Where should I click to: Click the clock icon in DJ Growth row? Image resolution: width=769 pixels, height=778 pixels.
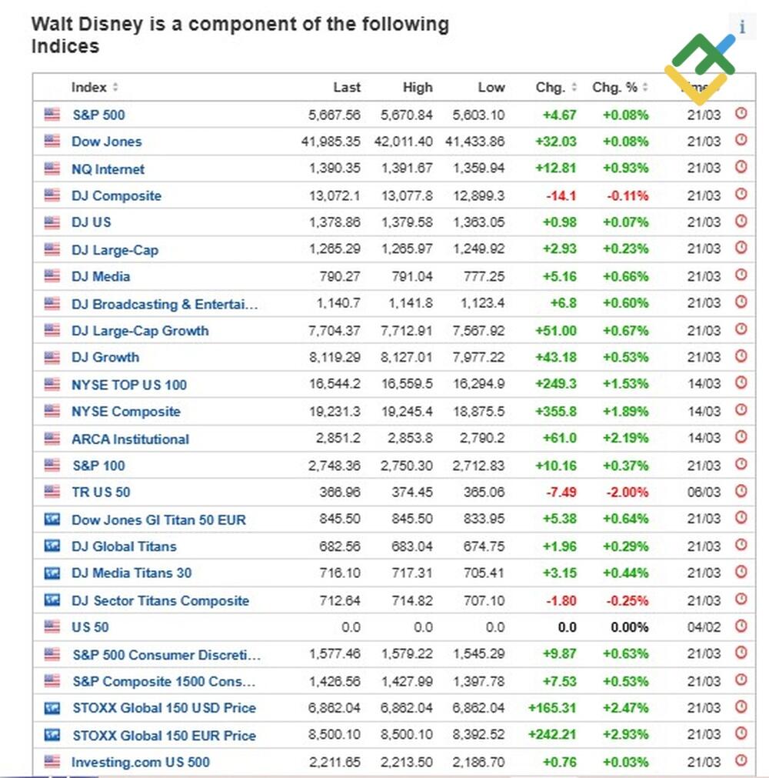tap(741, 356)
